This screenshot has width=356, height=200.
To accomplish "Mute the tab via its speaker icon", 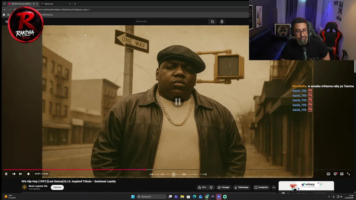I will point(34,4).
